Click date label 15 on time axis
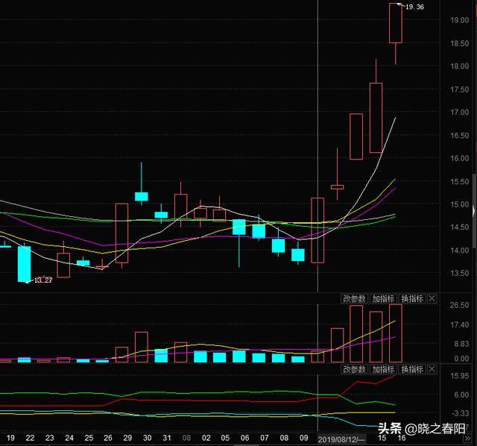477x446 pixels. pos(382,438)
